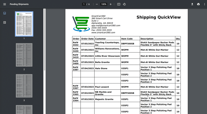Click the Order Date column header
The height and width of the screenshot is (114, 207).
87,39
